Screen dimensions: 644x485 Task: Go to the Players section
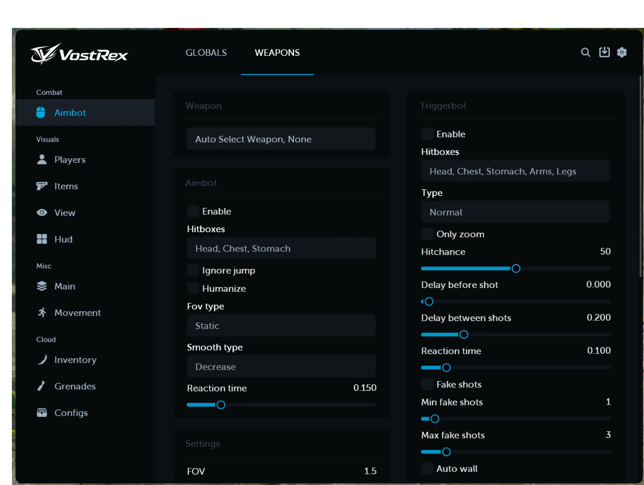click(70, 159)
